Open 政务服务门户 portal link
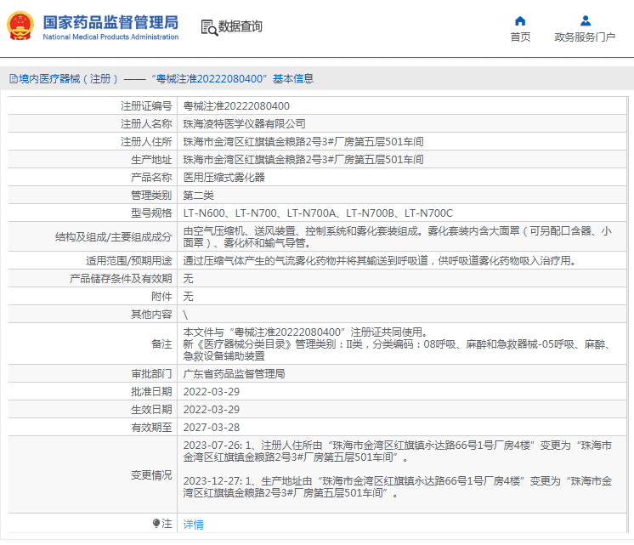This screenshot has height=545, width=634. [585, 37]
